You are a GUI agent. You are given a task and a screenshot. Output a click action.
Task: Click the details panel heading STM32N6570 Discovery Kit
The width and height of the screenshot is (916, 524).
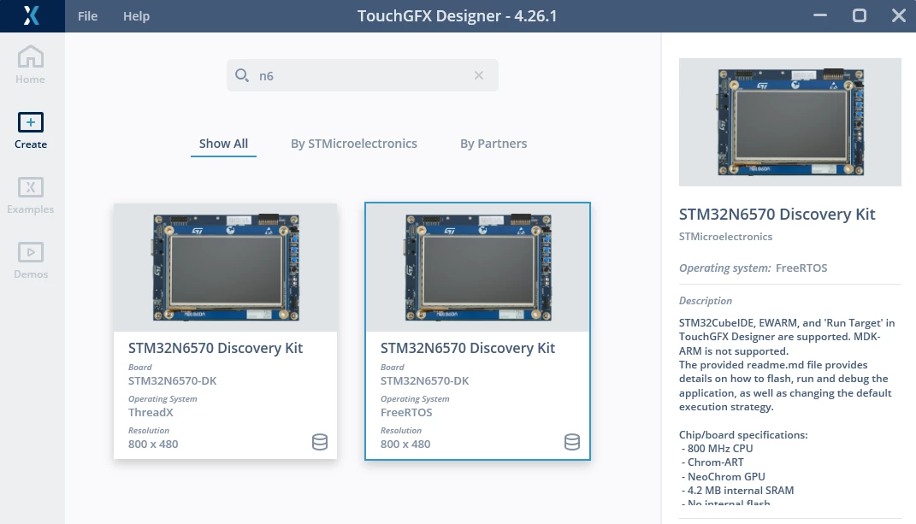click(x=777, y=215)
